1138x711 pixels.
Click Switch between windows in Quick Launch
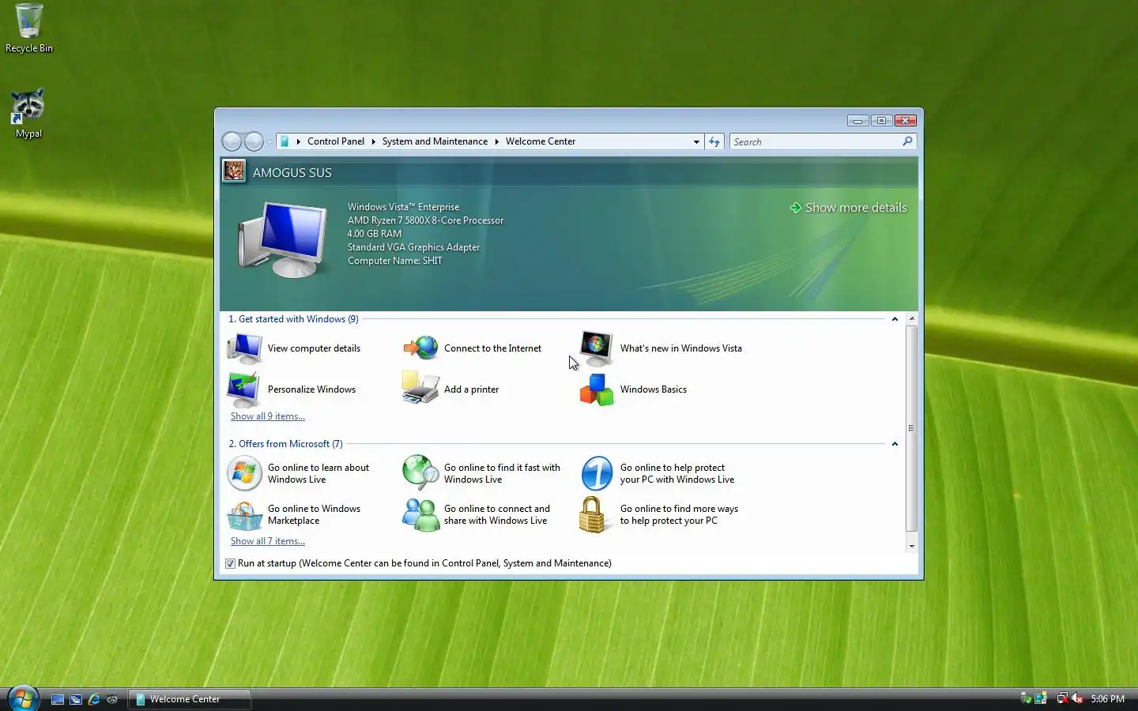pyautogui.click(x=76, y=699)
